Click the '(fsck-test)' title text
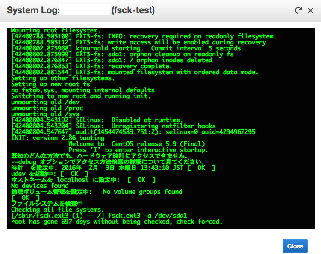321x254 pixels. coord(133,10)
